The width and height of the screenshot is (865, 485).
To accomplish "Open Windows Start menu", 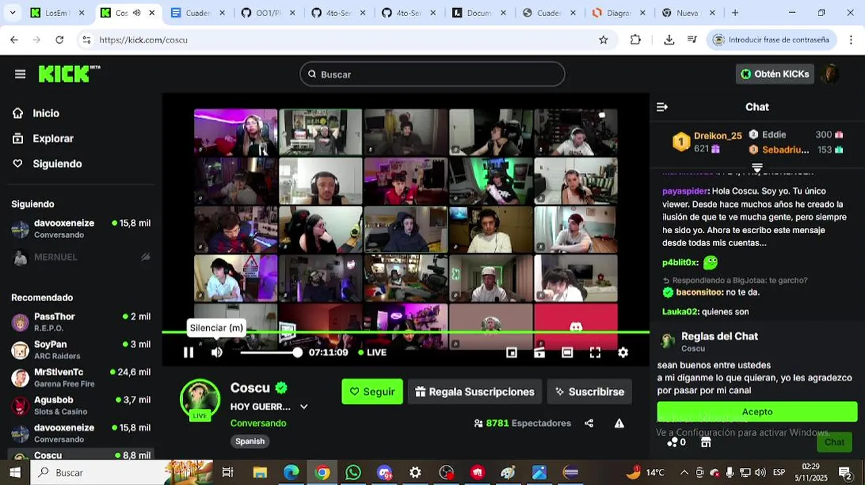I will tap(15, 472).
